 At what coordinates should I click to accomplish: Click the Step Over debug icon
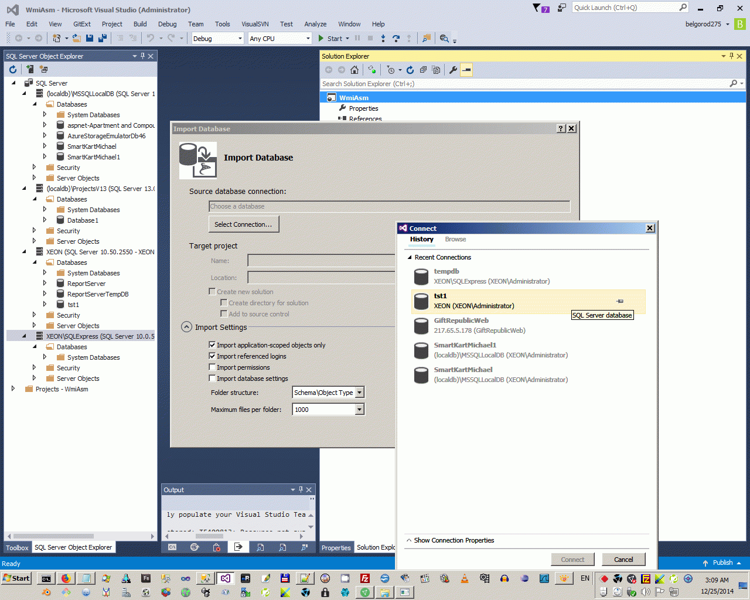pyautogui.click(x=396, y=38)
